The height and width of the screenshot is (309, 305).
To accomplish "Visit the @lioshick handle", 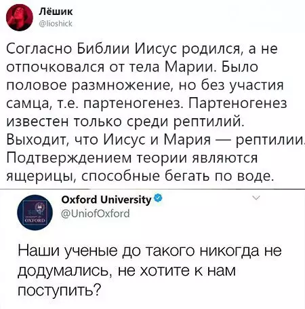I will click(x=56, y=23).
